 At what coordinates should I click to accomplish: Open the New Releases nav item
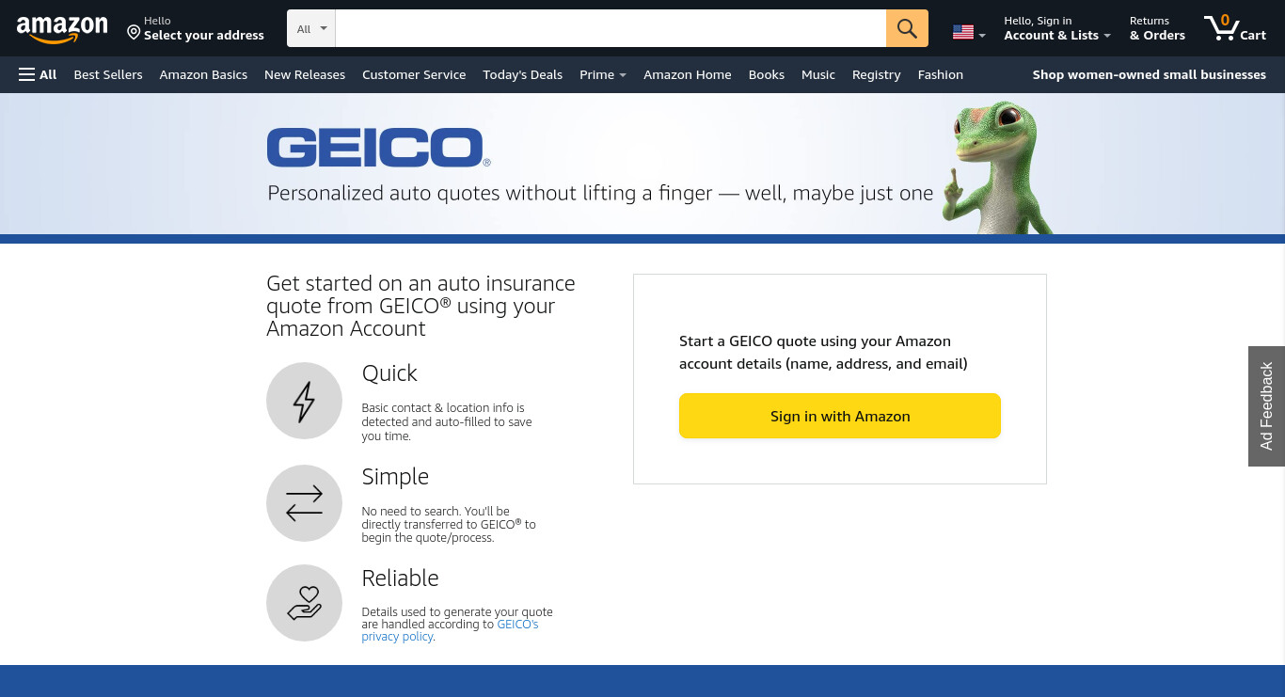[x=305, y=74]
